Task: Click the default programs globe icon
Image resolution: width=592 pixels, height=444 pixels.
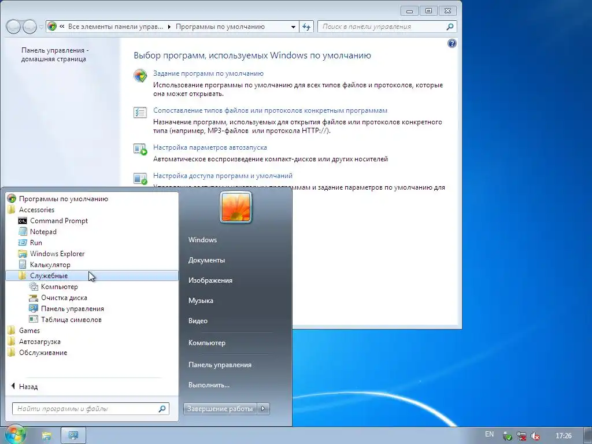Action: (x=140, y=76)
